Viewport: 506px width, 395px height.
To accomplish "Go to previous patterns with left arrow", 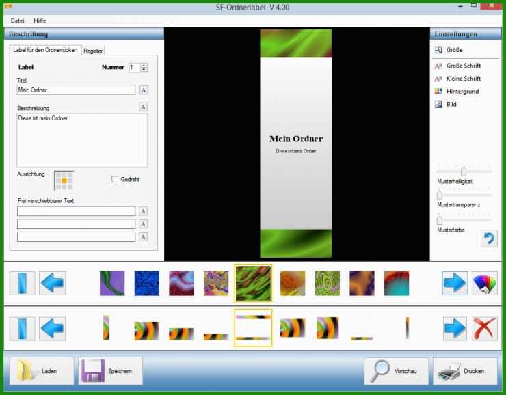I will pyautogui.click(x=52, y=283).
